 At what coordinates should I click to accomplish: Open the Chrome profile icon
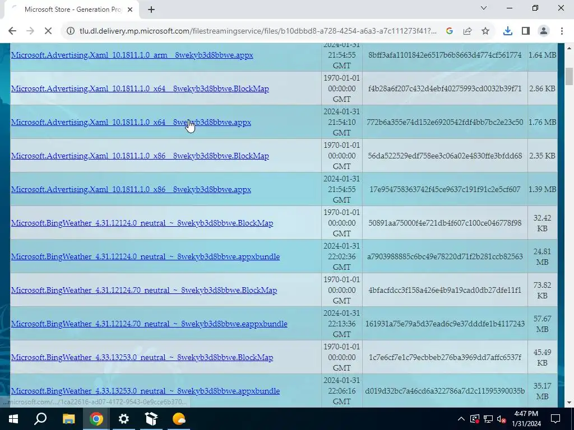(x=544, y=31)
